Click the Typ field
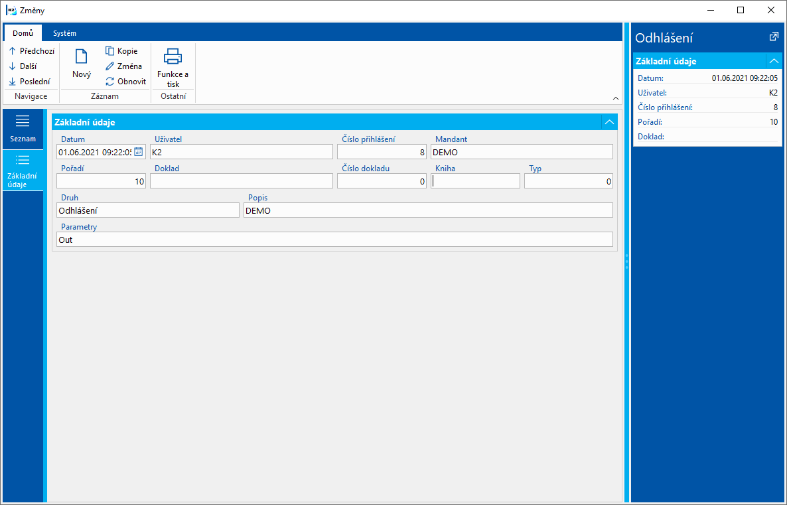The image size is (787, 505). (569, 181)
